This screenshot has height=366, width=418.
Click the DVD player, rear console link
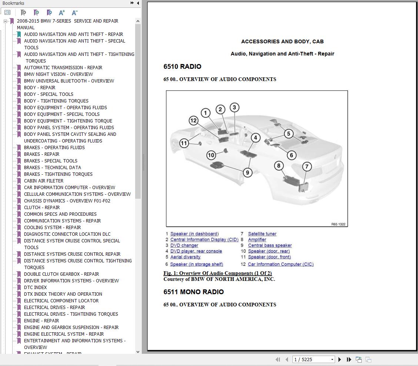196,251
